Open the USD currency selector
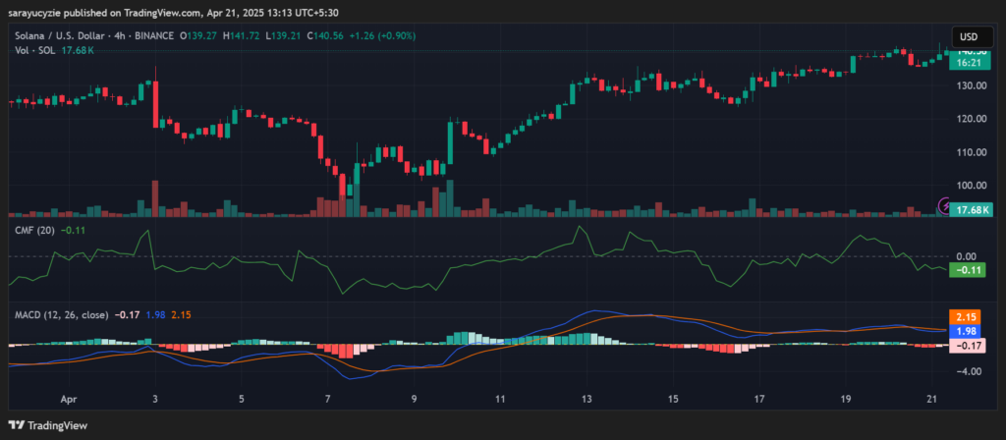The height and width of the screenshot is (440, 1006). click(969, 35)
